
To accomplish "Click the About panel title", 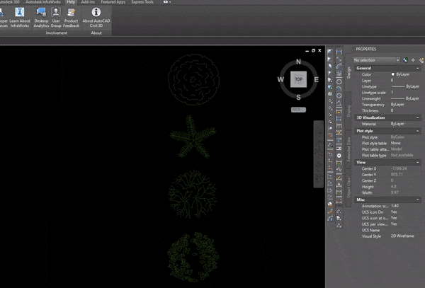I will click(x=96, y=33).
